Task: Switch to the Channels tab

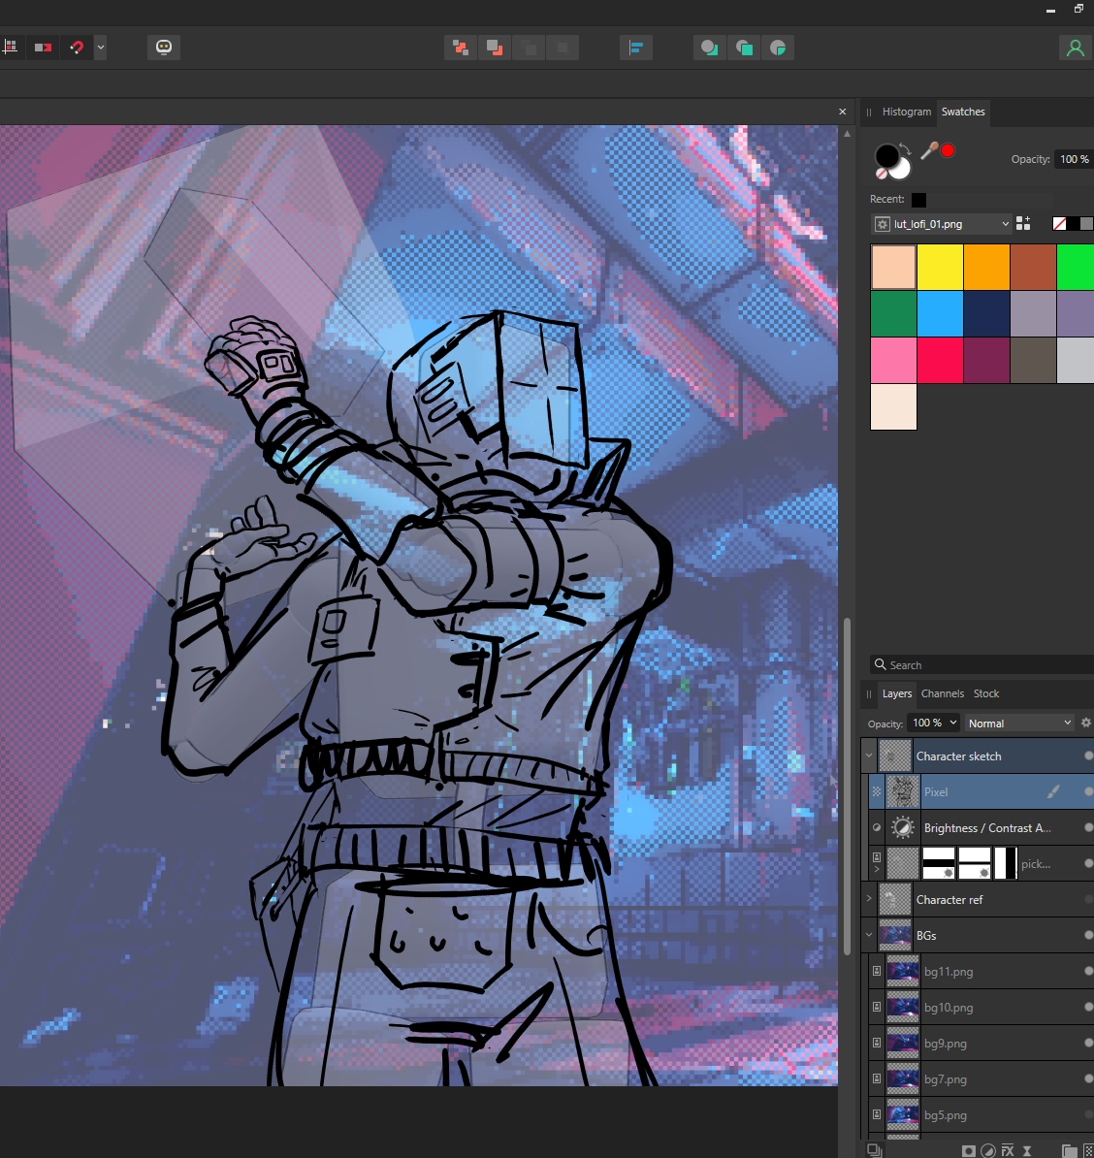Action: 942,693
